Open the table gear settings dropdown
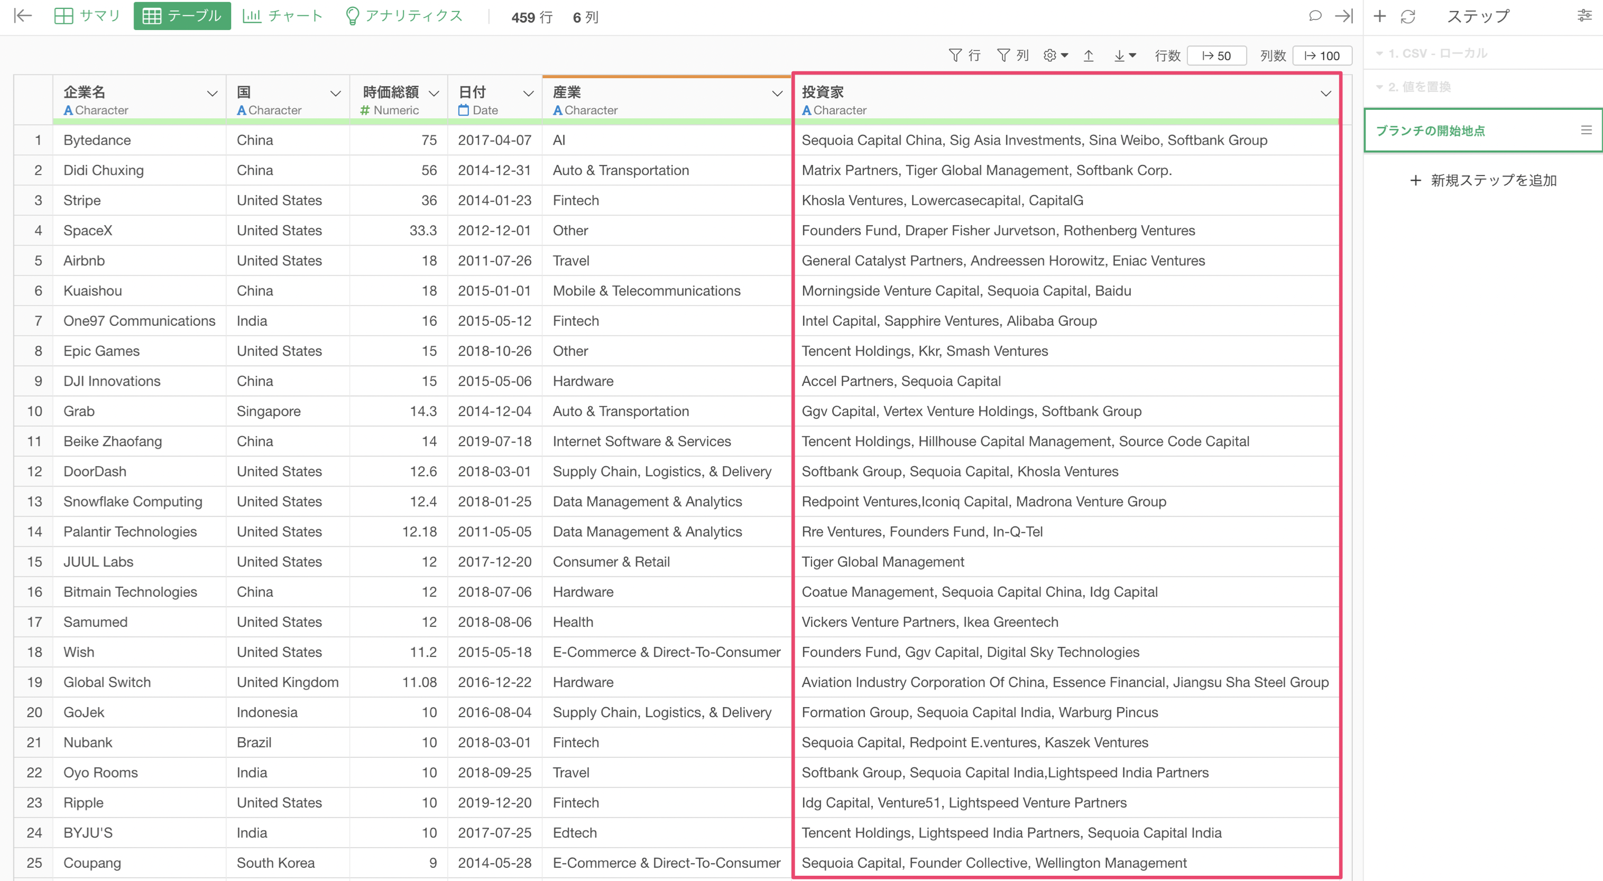The width and height of the screenshot is (1603, 881). point(1055,55)
